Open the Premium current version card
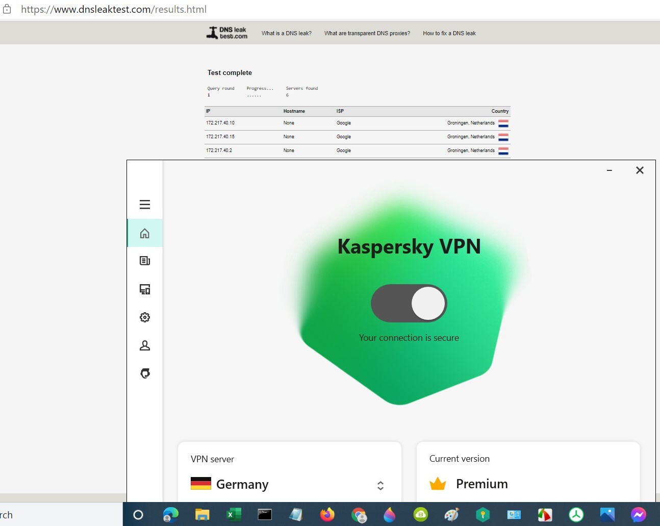This screenshot has height=526, width=660. [528, 472]
